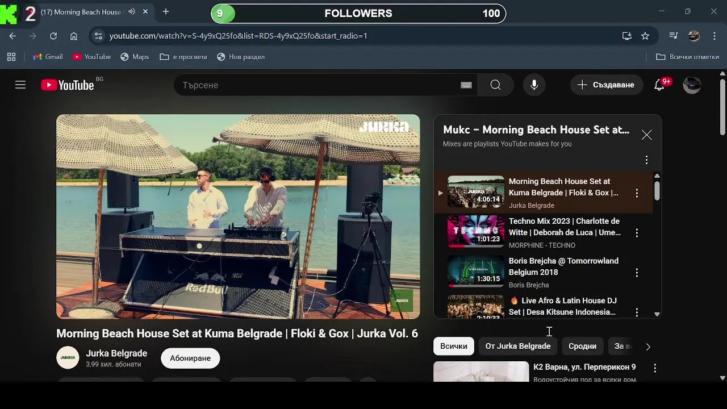Open the YouTube account avatar menu
Screen dimensions: 727x409
click(692, 85)
